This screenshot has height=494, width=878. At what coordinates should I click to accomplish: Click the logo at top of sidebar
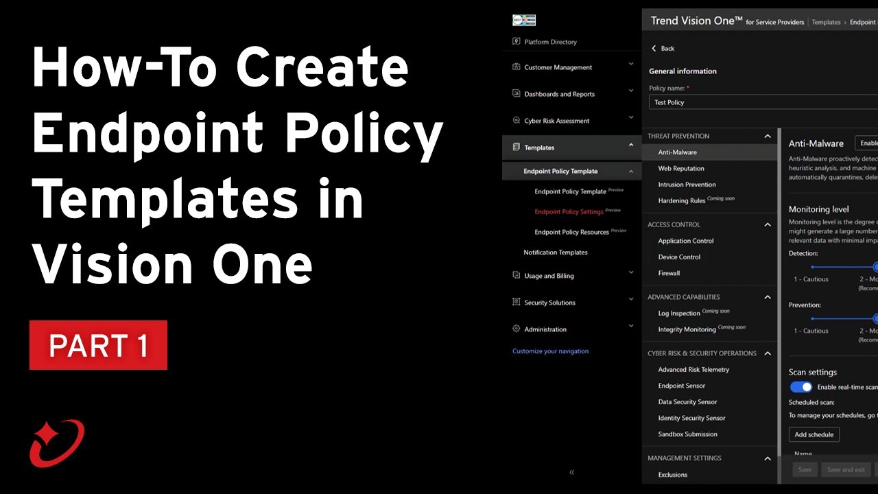524,21
